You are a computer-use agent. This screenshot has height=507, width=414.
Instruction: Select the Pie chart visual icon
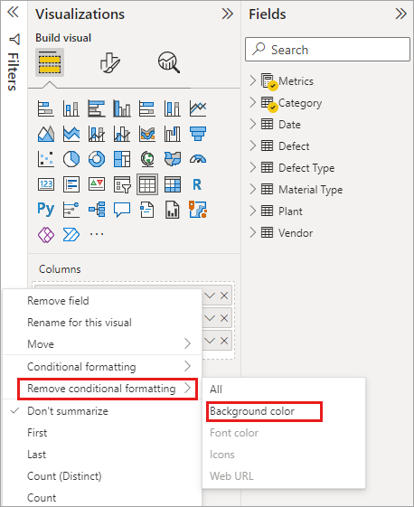click(71, 159)
